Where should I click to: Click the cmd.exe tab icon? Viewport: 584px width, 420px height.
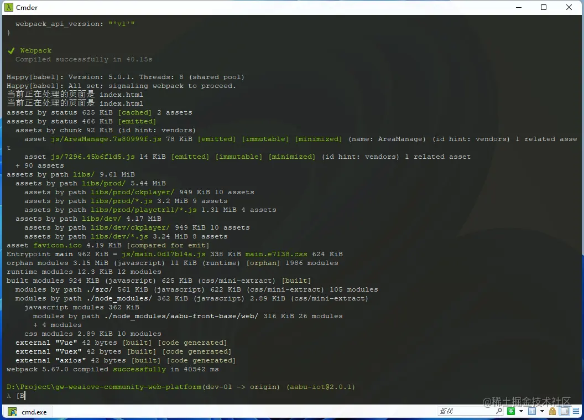click(12, 412)
